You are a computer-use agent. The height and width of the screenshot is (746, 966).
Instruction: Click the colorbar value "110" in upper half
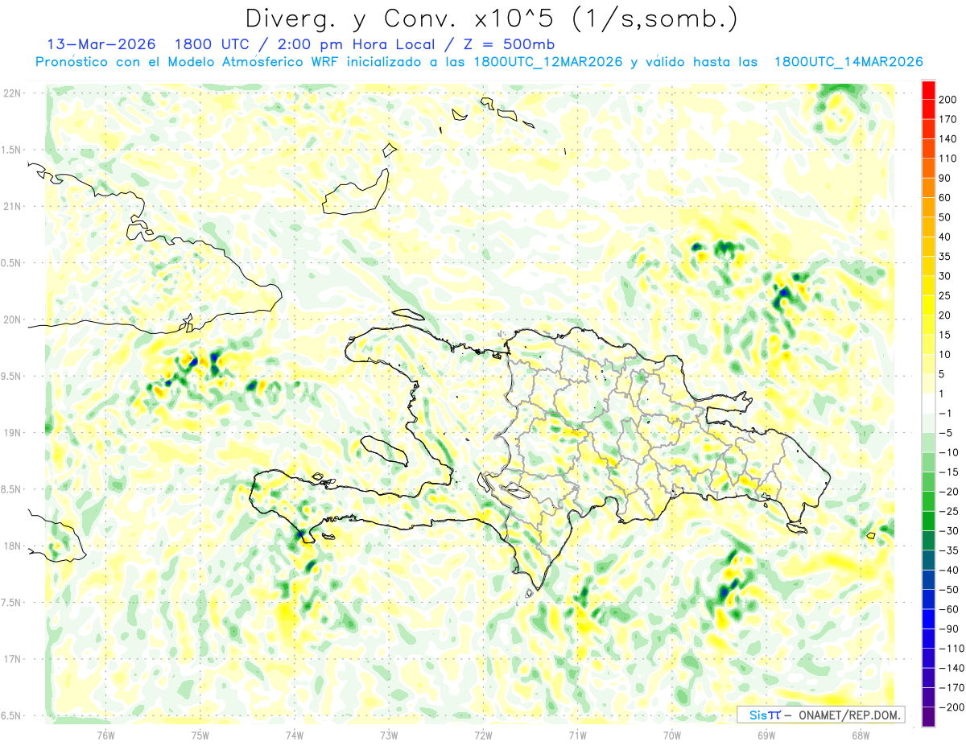947,159
